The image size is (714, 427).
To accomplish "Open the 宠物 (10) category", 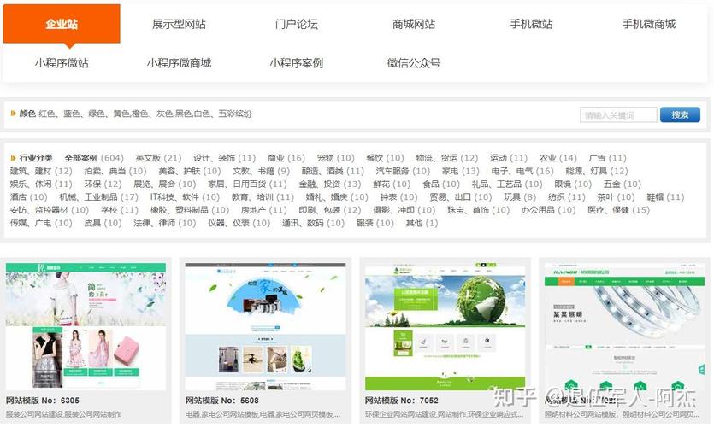I will 335,158.
